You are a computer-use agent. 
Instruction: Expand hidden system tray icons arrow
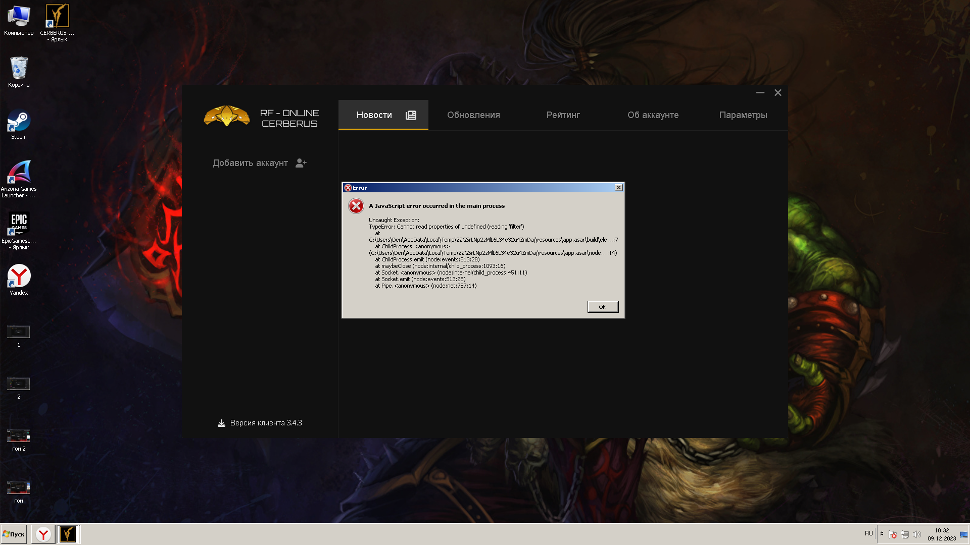(882, 534)
